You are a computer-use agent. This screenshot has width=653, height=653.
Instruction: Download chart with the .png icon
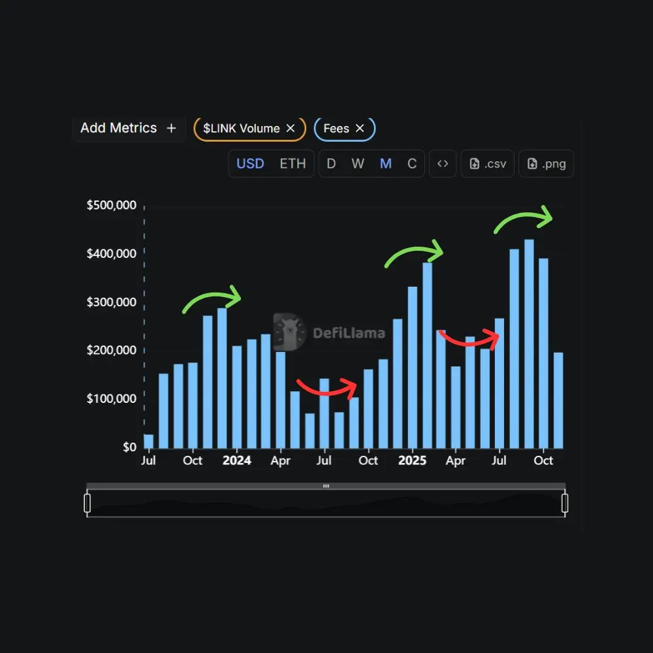pyautogui.click(x=532, y=164)
